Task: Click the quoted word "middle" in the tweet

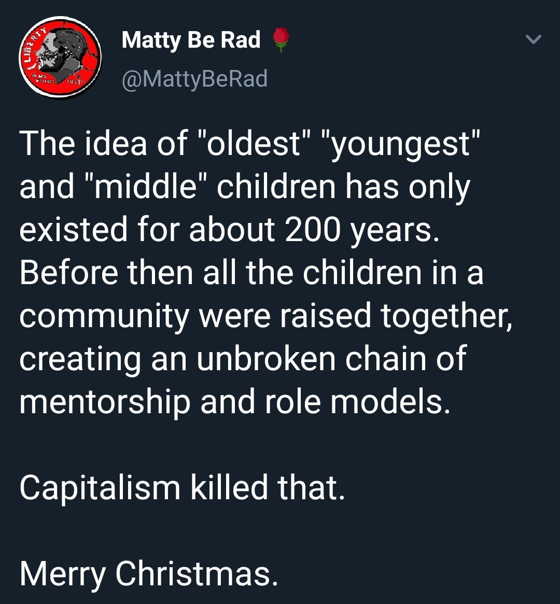Action: (x=140, y=186)
